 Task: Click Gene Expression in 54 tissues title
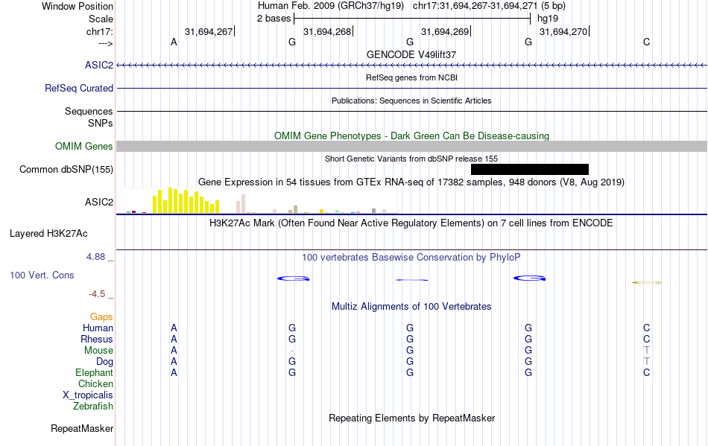coord(411,182)
